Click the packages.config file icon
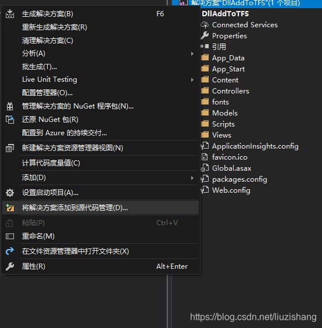 pos(205,179)
